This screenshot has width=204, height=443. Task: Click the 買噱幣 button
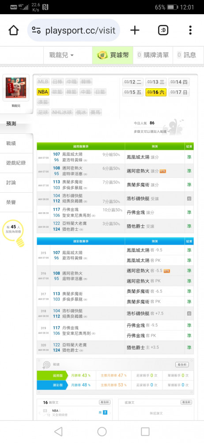[113, 55]
